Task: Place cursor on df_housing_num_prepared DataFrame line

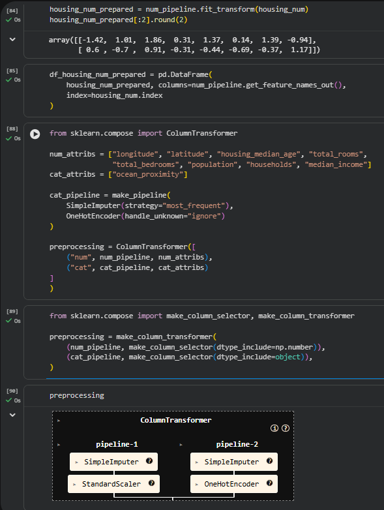Action: click(x=130, y=74)
